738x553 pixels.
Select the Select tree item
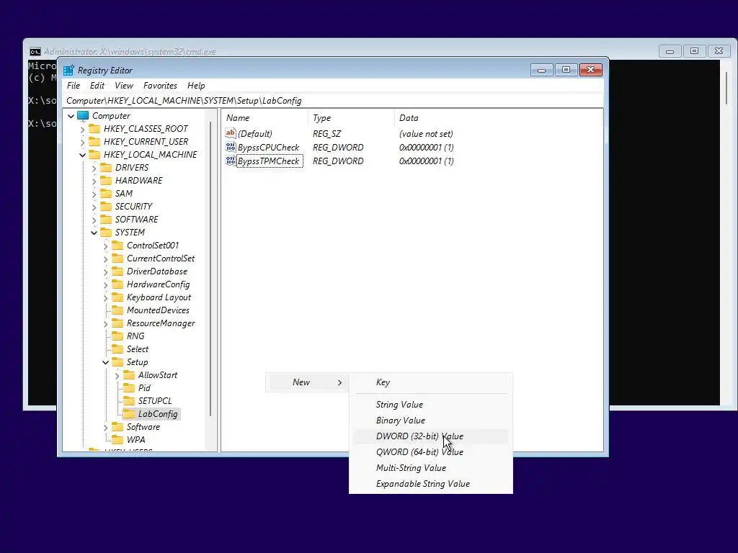click(138, 349)
